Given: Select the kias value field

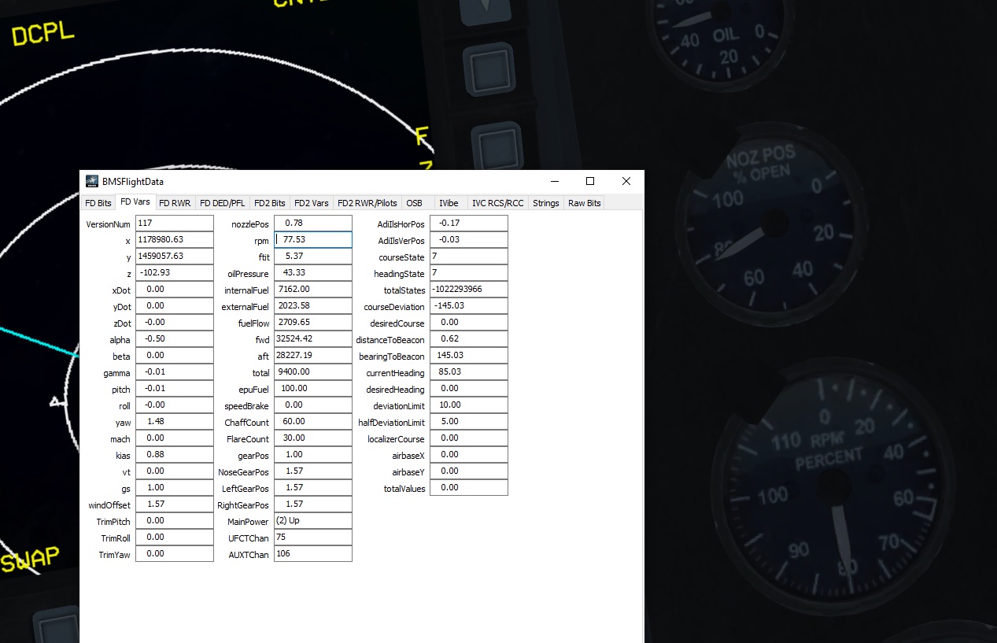Looking at the screenshot, I should [175, 455].
